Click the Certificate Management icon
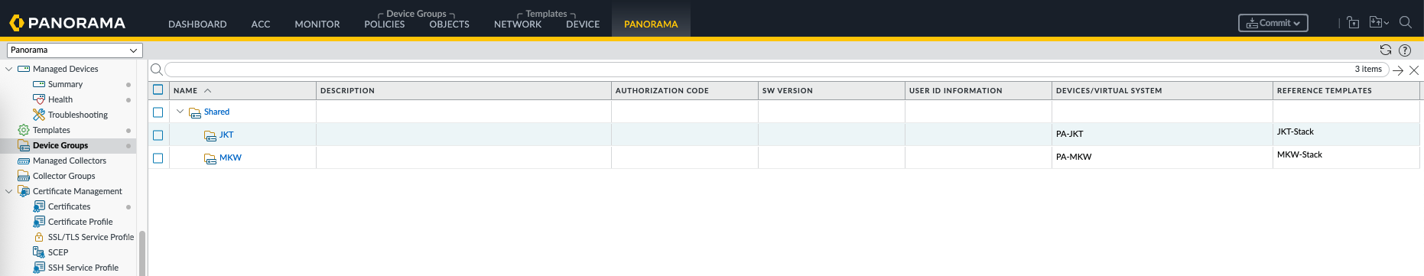1424x276 pixels. [x=24, y=191]
